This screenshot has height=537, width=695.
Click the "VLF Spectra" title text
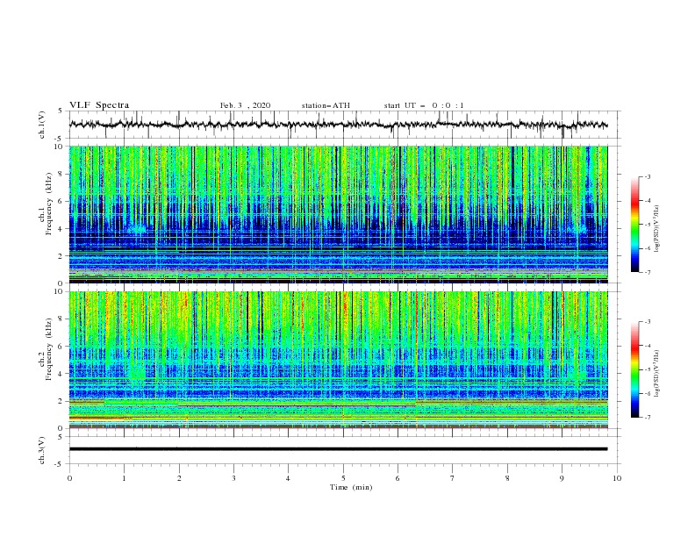[99, 105]
